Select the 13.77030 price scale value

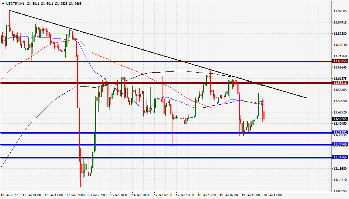coord(340,45)
